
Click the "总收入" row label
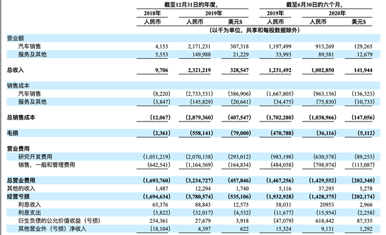[x=15, y=70]
